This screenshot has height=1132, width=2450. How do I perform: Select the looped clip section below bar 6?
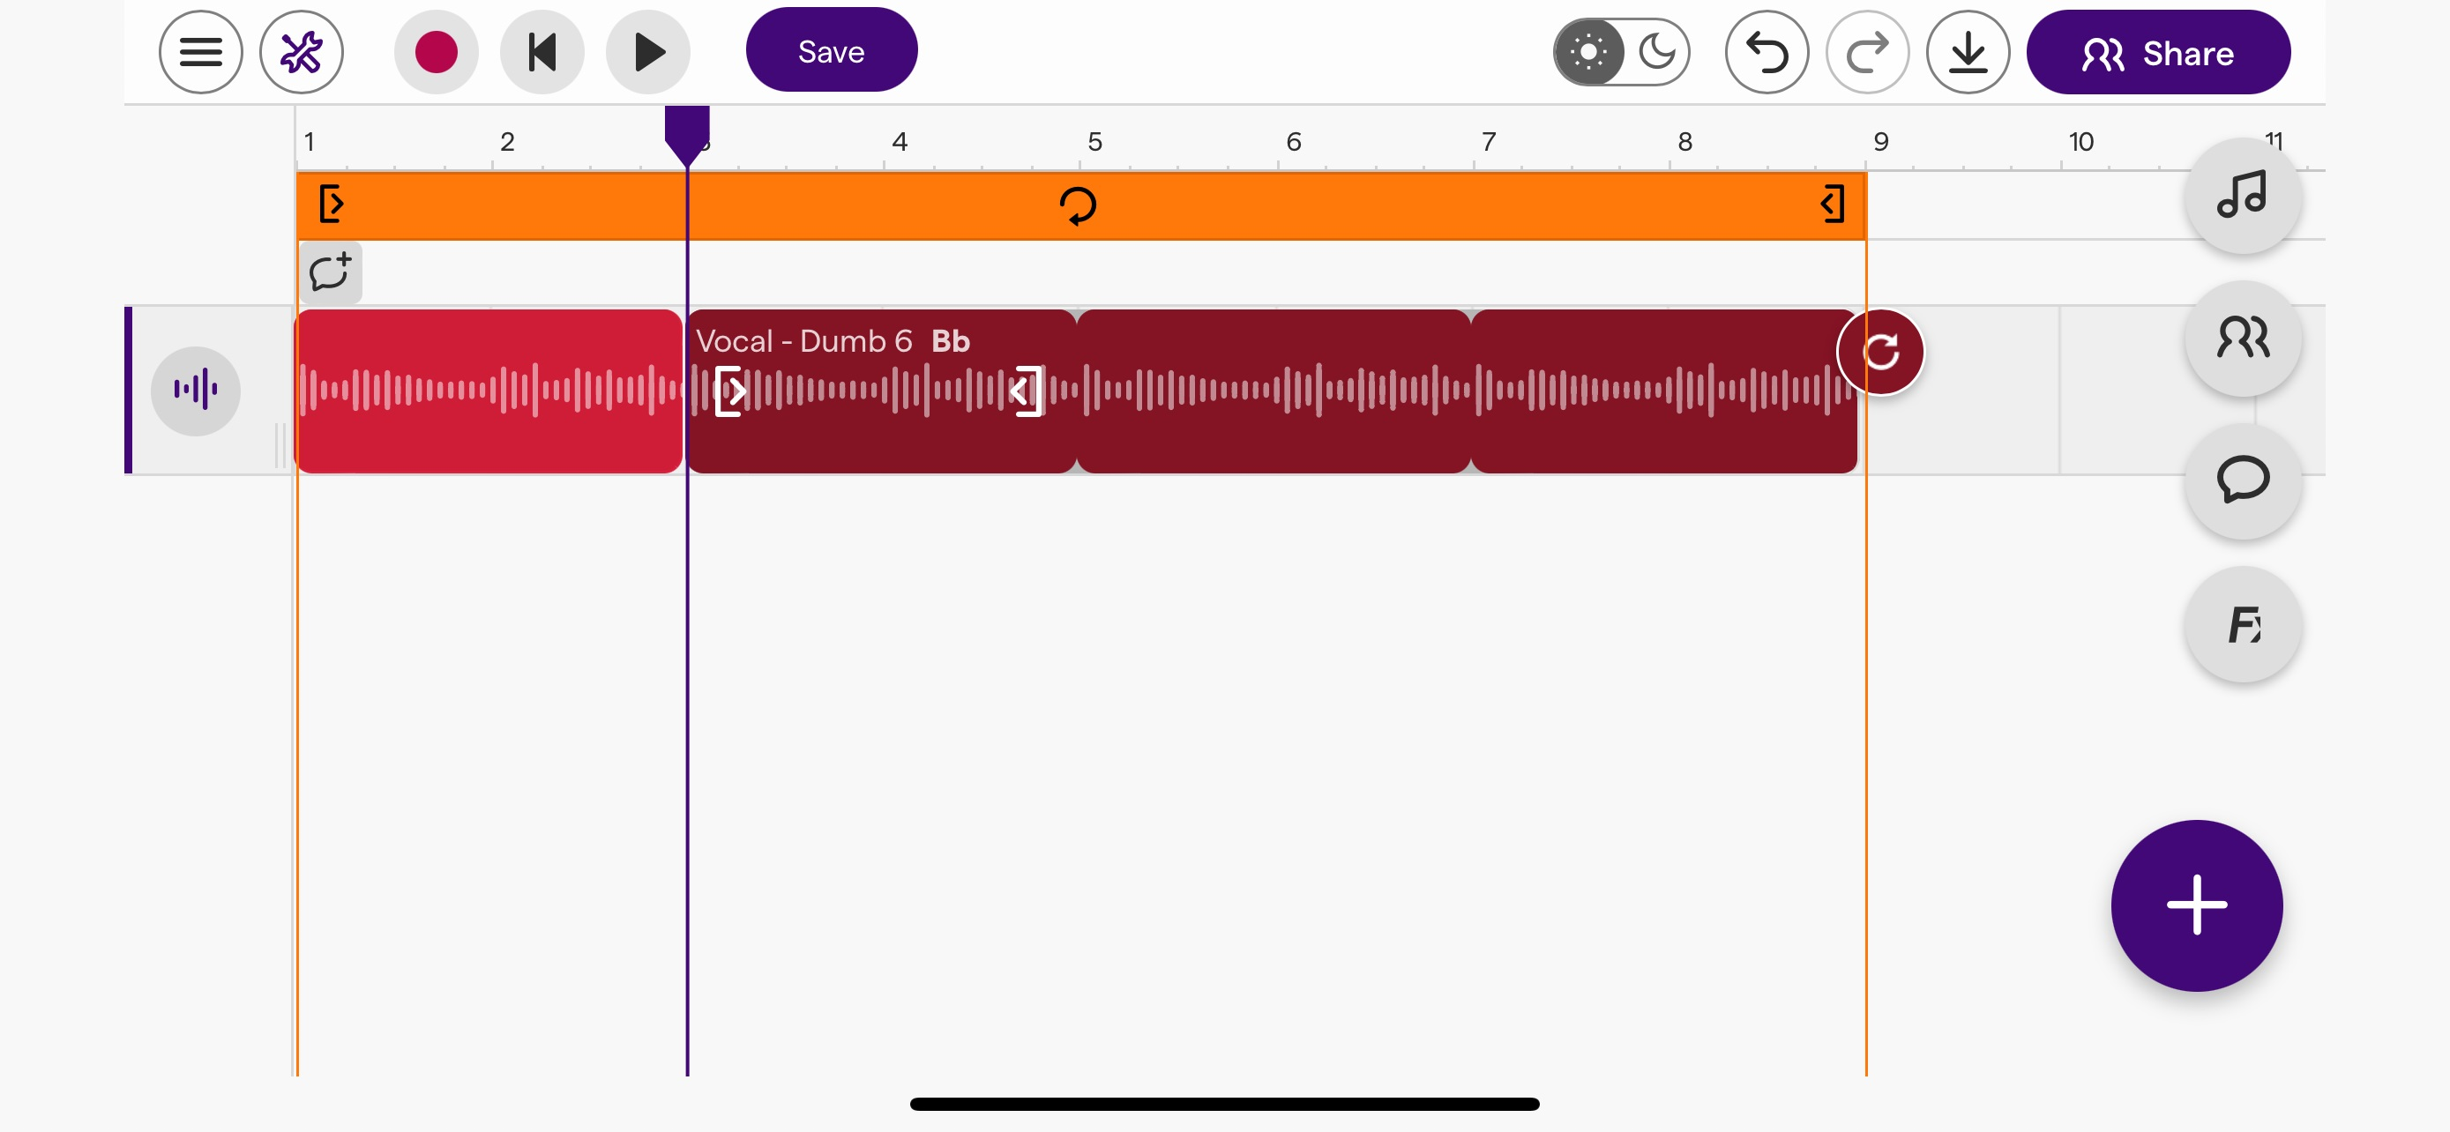pyautogui.click(x=1274, y=391)
